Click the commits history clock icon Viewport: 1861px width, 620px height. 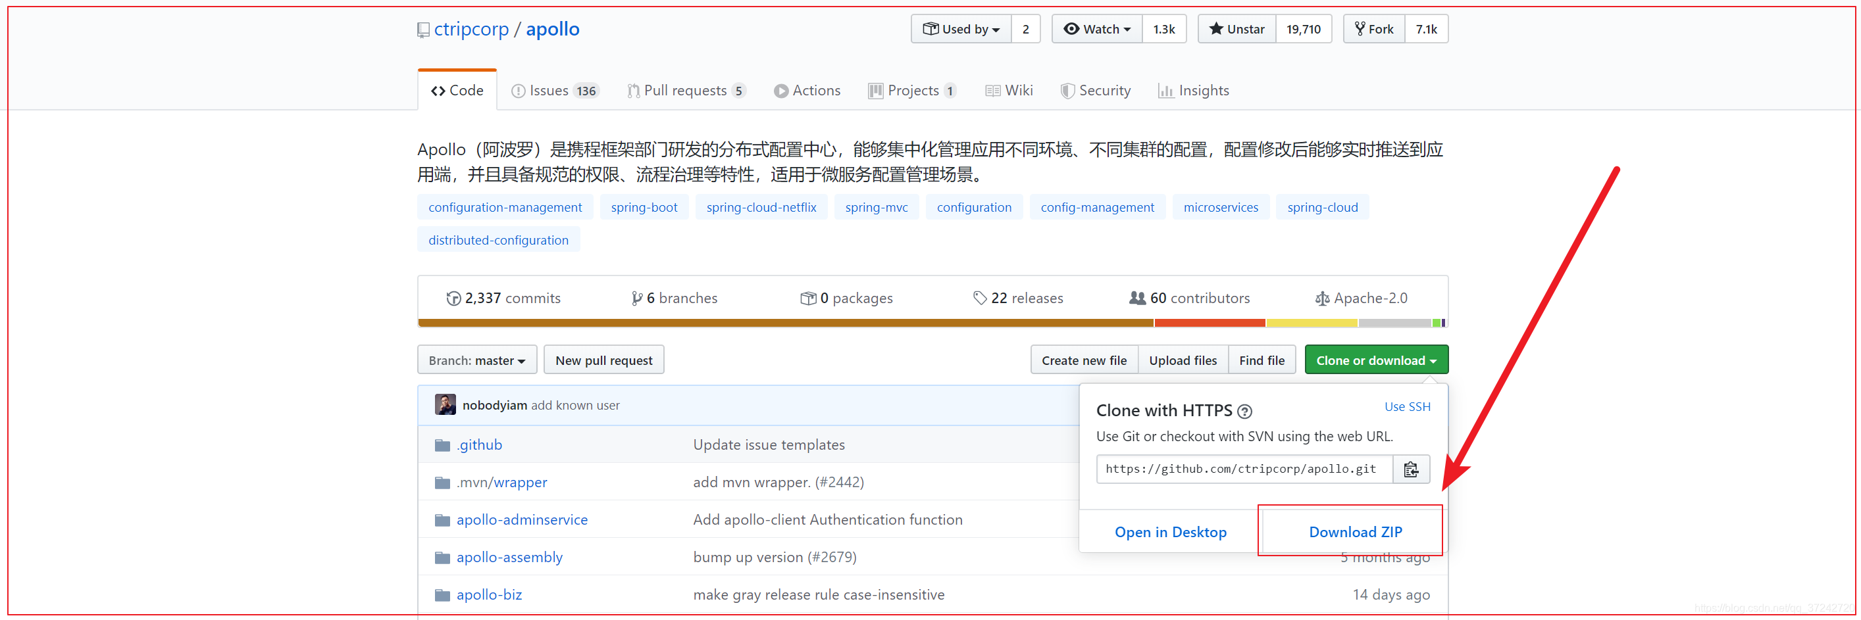pos(453,298)
